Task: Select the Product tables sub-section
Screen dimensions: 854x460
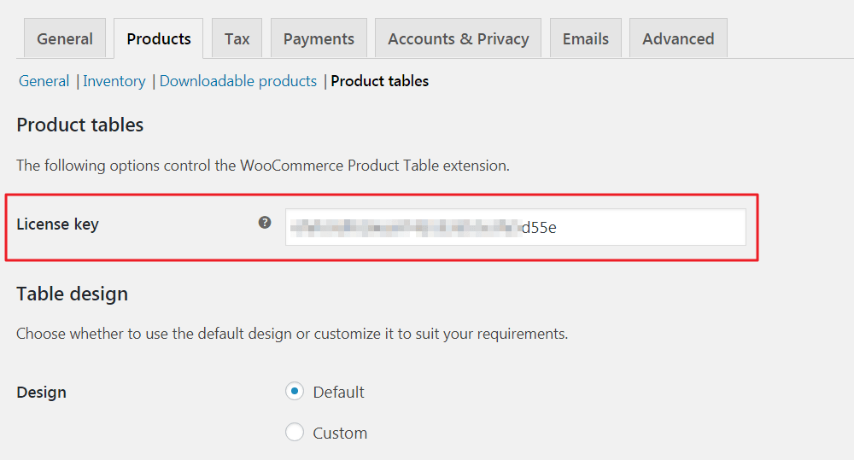Action: click(x=380, y=81)
